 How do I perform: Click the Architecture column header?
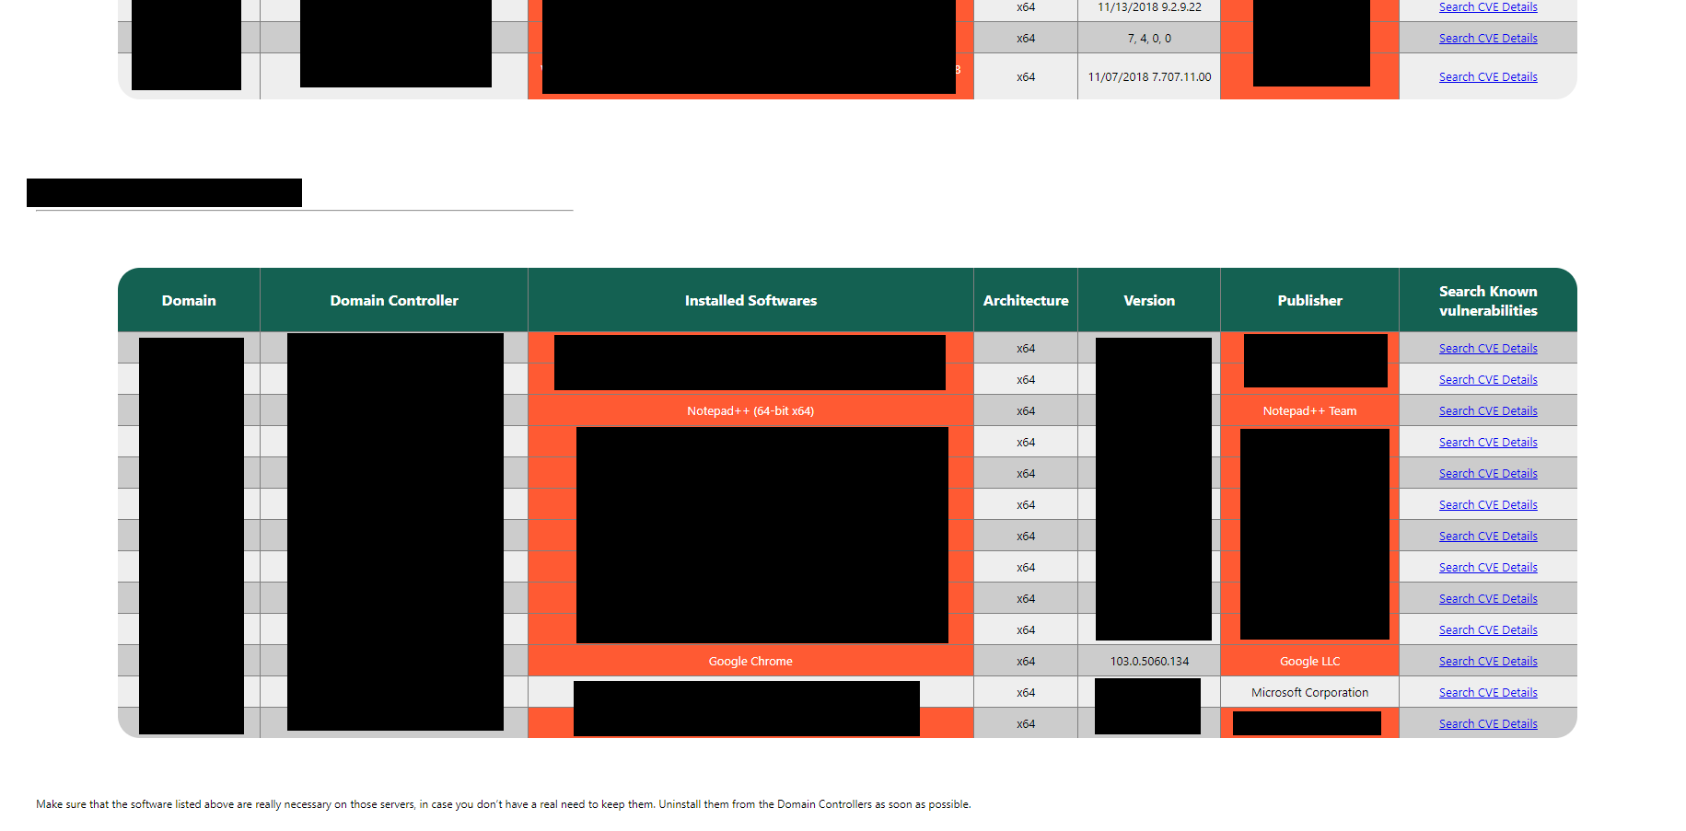(x=1026, y=301)
